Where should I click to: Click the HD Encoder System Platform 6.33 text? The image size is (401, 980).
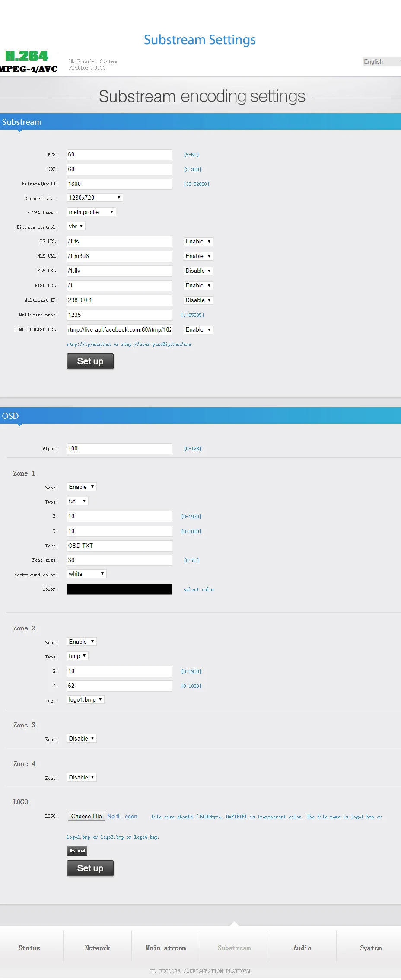pos(93,65)
